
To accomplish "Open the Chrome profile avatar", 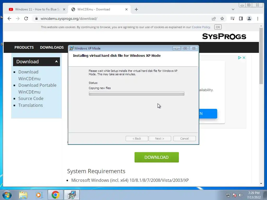I will pyautogui.click(x=249, y=18).
